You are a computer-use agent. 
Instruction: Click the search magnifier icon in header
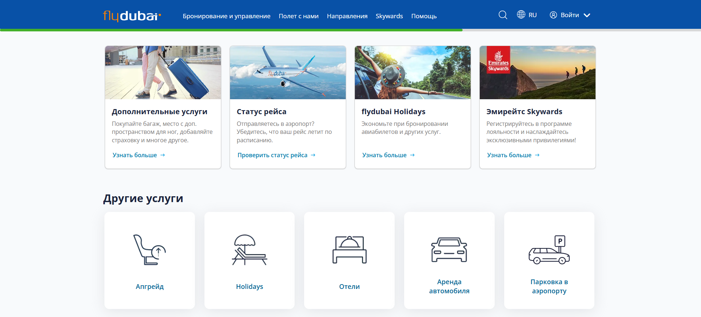[503, 15]
